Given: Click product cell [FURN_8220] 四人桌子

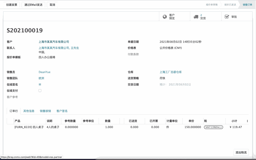Looking at the screenshot, I should tap(29, 127).
